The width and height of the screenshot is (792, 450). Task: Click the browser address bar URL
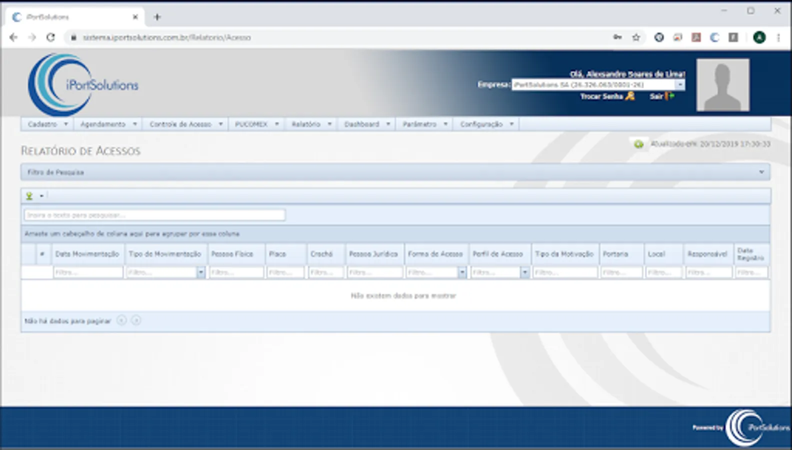167,37
